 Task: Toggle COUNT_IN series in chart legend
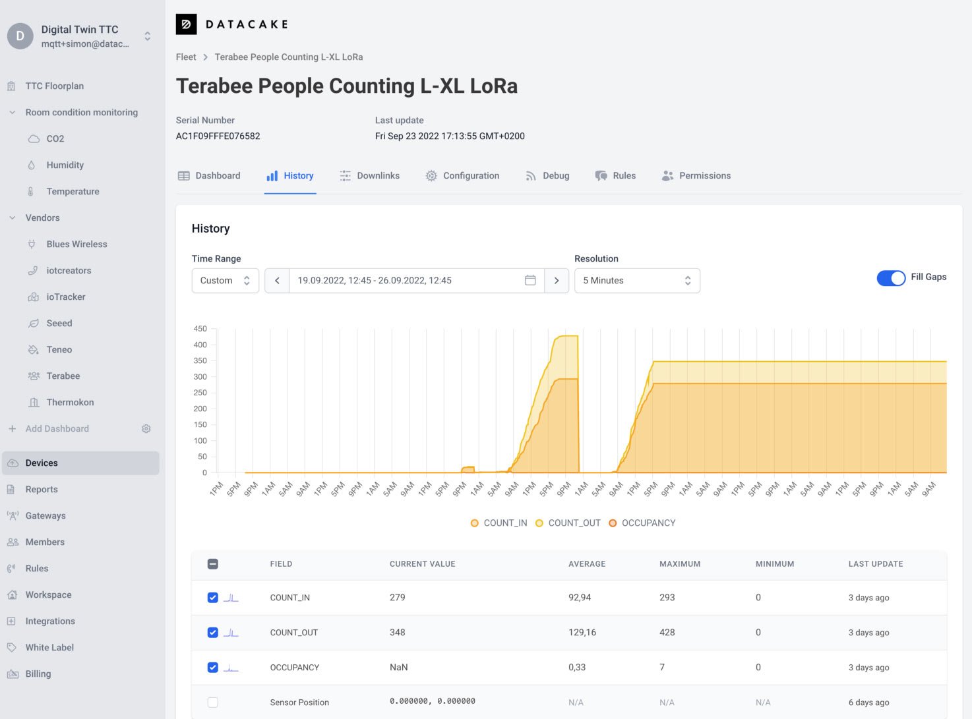[x=499, y=523]
